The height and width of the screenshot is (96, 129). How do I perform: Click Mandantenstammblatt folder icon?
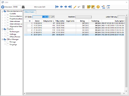(5, 11)
